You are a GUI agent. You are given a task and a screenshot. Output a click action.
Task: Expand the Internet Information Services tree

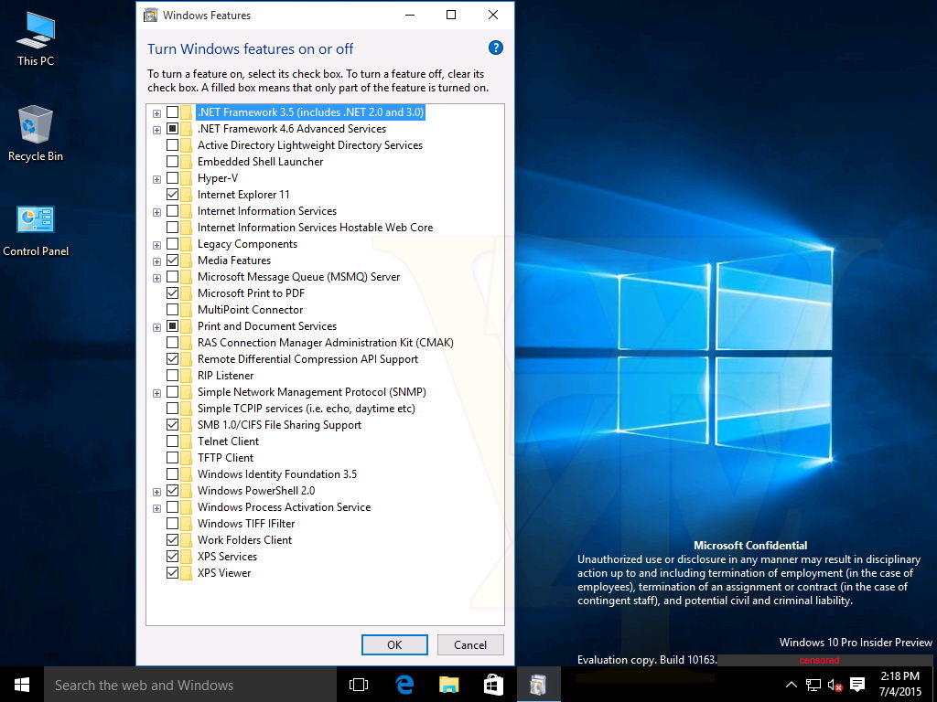(x=156, y=212)
